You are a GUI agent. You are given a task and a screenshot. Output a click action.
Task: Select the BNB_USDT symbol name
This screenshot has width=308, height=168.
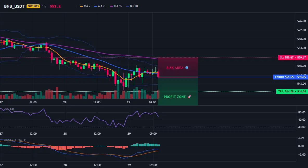click(14, 6)
